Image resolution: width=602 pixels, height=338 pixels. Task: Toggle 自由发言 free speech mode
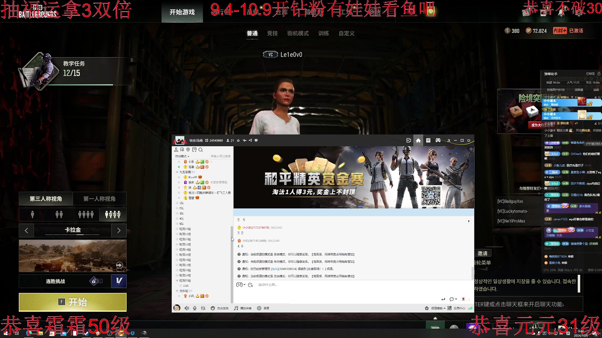pos(219,308)
